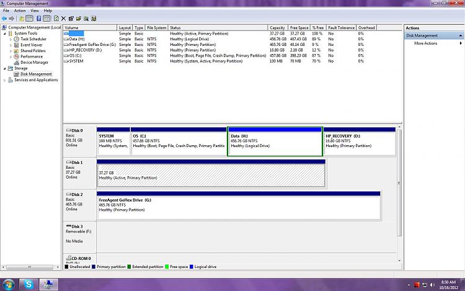Click the Computer Management taskbar button

[x=48, y=284]
